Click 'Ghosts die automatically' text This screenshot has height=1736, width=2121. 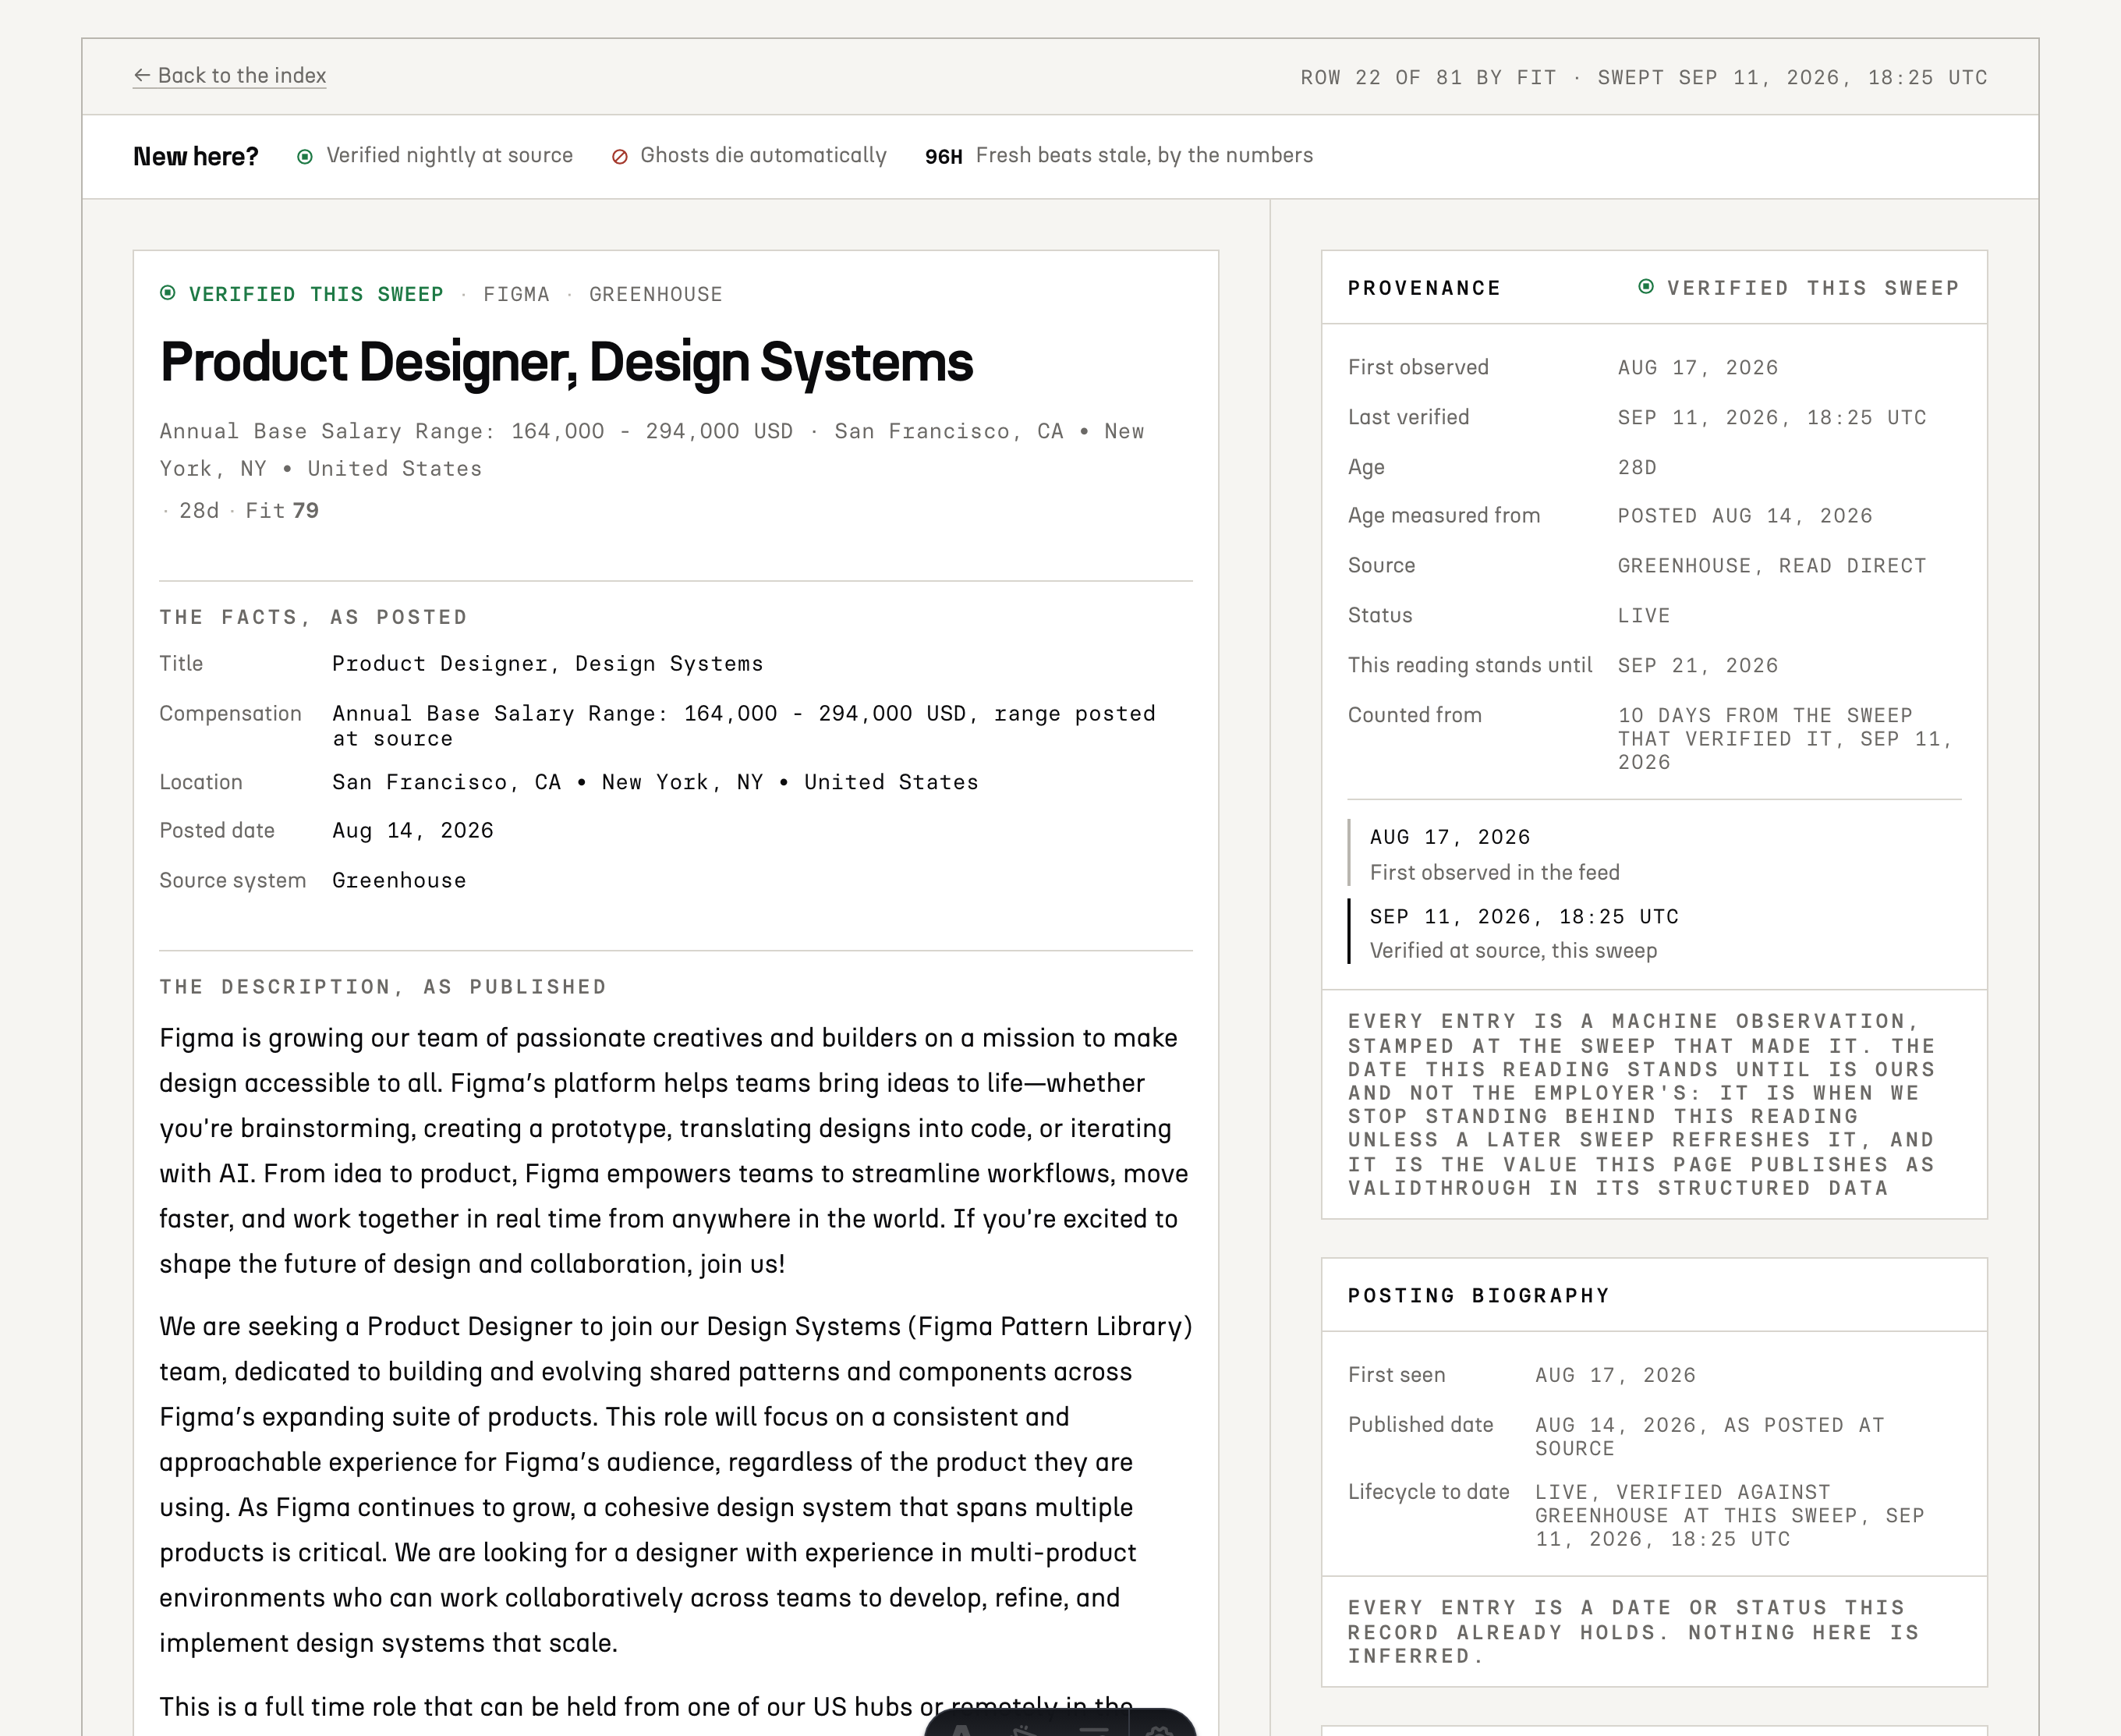click(x=763, y=155)
